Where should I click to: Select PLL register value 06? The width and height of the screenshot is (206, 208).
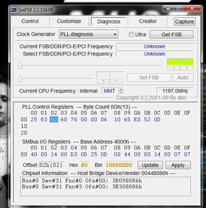[104, 119]
